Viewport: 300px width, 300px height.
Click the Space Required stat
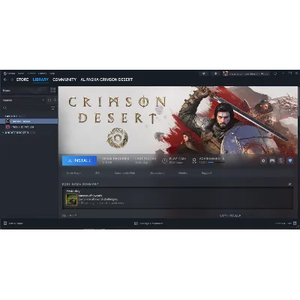(115, 160)
